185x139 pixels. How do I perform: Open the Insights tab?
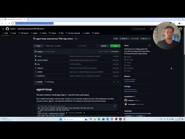tap(86, 33)
